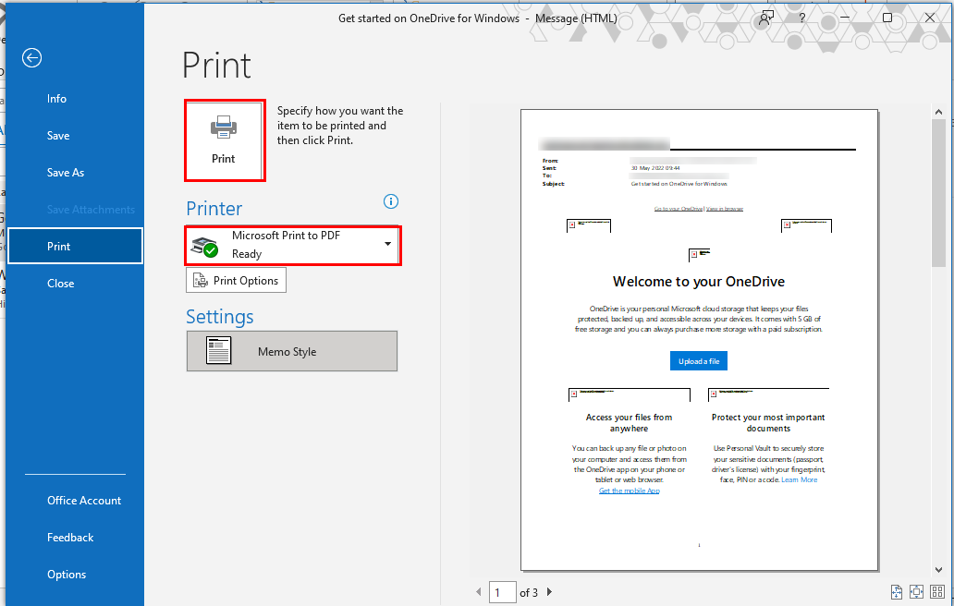Viewport: 954px width, 606px height.
Task: Click the page number input field
Action: pyautogui.click(x=502, y=592)
